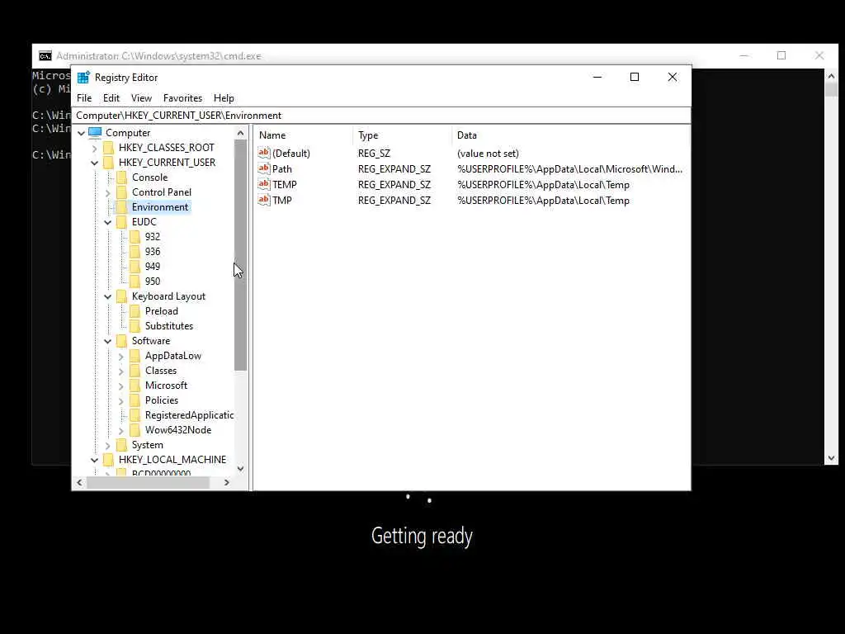This screenshot has height=634, width=845.
Task: Collapse the HKEY_CURRENT_USER key
Action: (x=95, y=163)
